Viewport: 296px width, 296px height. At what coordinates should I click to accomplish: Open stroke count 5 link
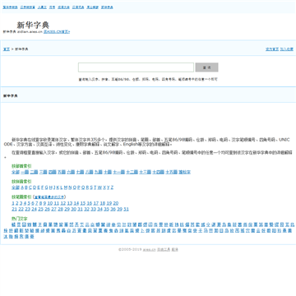[29, 203]
